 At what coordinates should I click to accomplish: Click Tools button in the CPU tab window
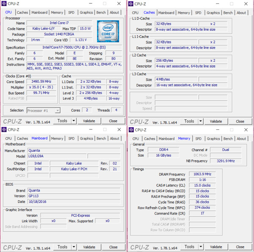tap(62, 121)
